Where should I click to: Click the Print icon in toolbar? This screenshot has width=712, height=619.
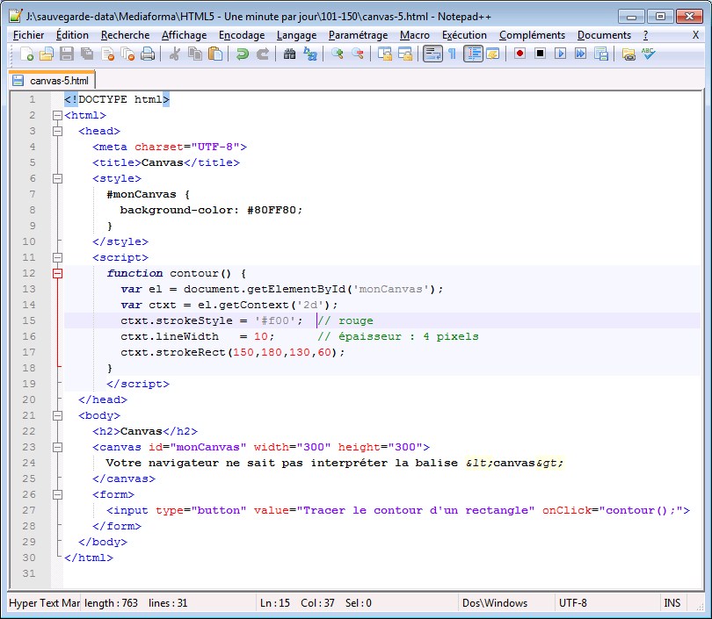[148, 54]
